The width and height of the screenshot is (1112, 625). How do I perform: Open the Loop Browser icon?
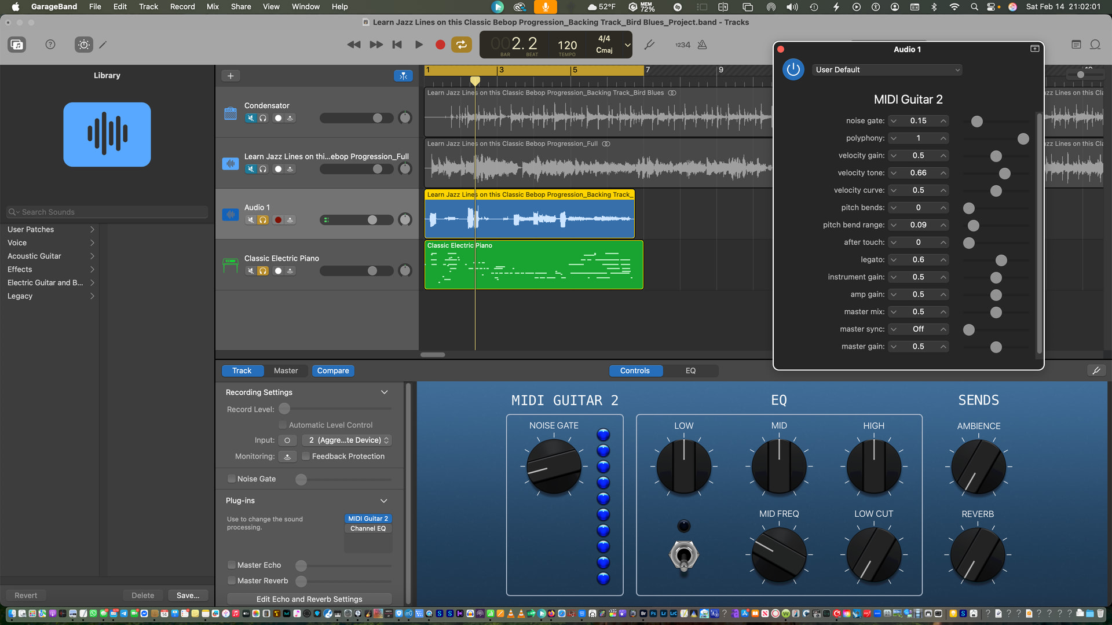coord(1095,45)
